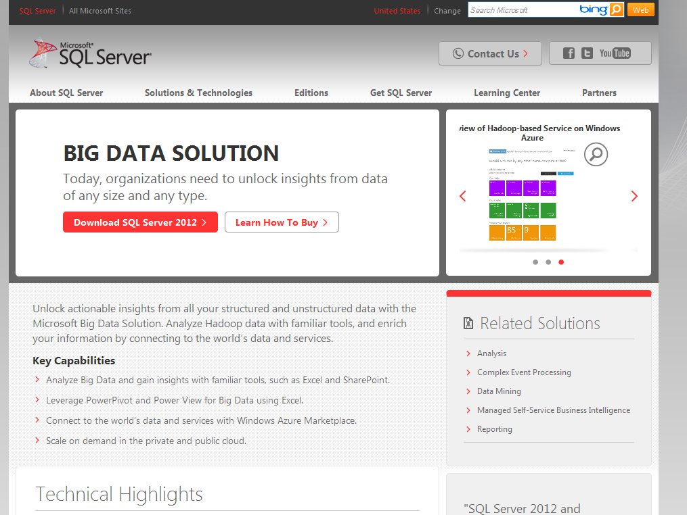This screenshot has width=687, height=515.
Task: Open the YouTube icon link
Action: 615,53
